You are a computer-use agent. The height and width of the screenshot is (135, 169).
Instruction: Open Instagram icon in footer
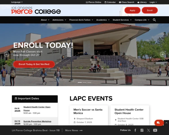pyautogui.click(x=142, y=130)
